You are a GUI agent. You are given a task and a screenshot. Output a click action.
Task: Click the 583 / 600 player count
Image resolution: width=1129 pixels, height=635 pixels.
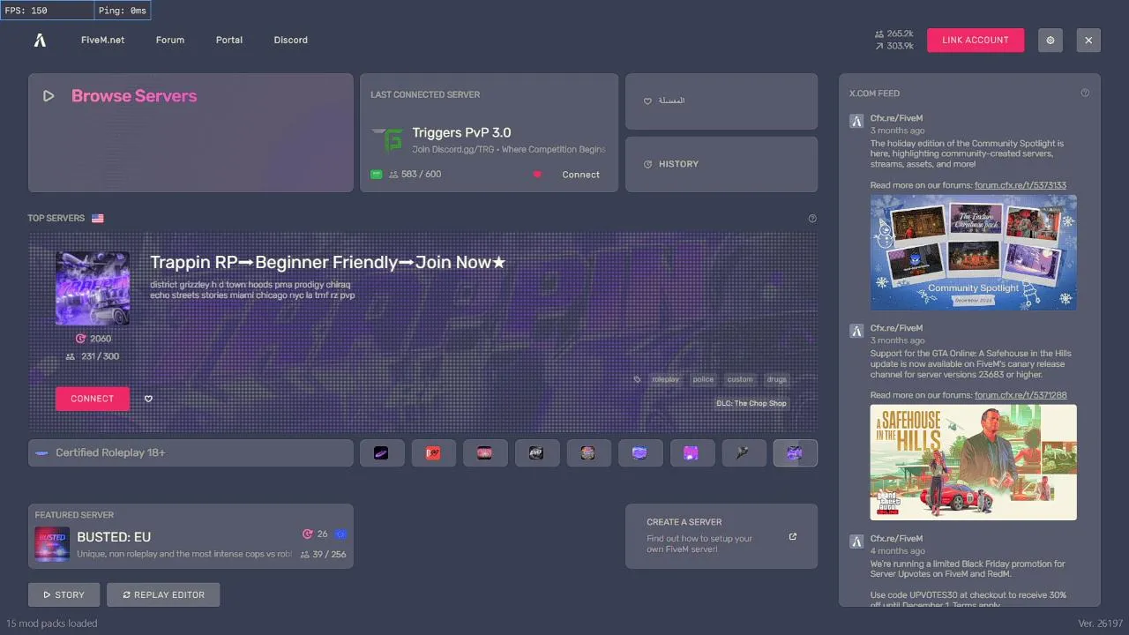pos(422,175)
